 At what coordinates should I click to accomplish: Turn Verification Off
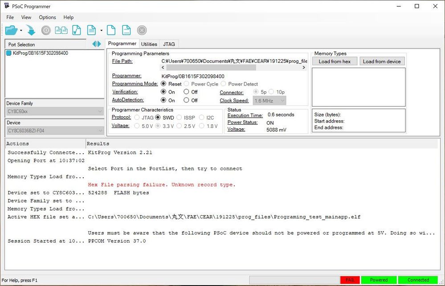[186, 92]
